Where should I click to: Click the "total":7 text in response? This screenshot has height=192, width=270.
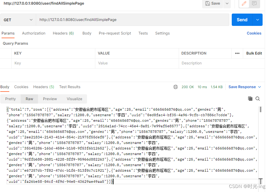(19, 110)
